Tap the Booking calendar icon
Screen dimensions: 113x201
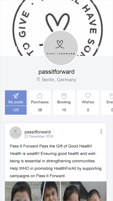tap(64, 96)
